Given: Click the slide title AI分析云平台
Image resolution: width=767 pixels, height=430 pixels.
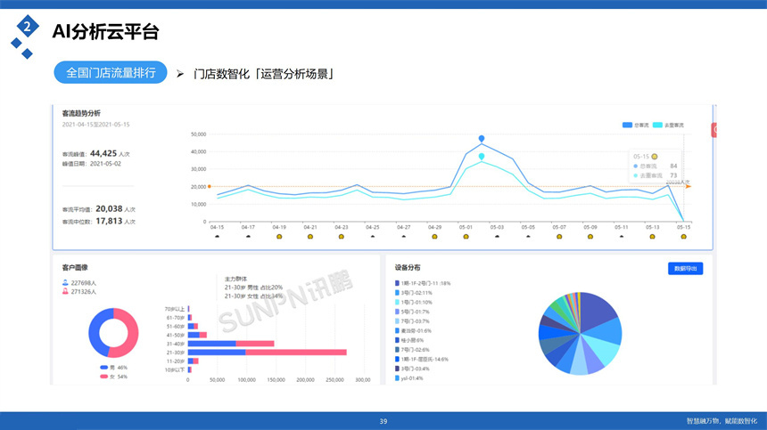Looking at the screenshot, I should [105, 32].
